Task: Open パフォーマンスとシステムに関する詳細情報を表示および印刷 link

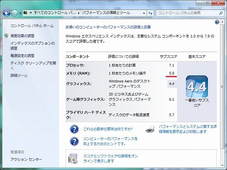Action: point(188,129)
